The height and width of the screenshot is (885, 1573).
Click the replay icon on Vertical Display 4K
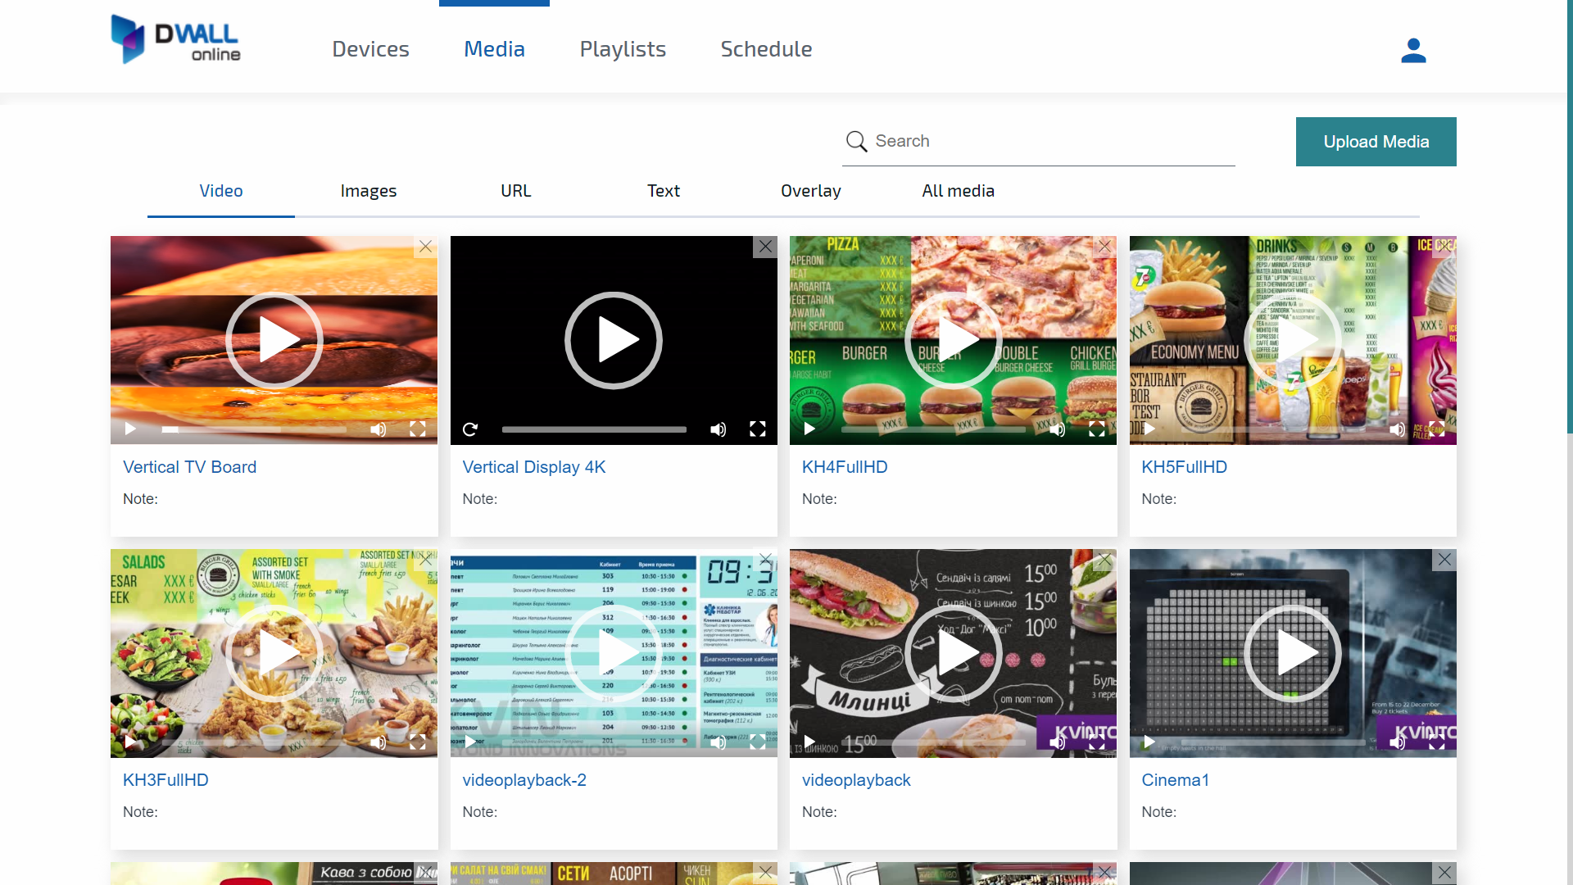[470, 429]
